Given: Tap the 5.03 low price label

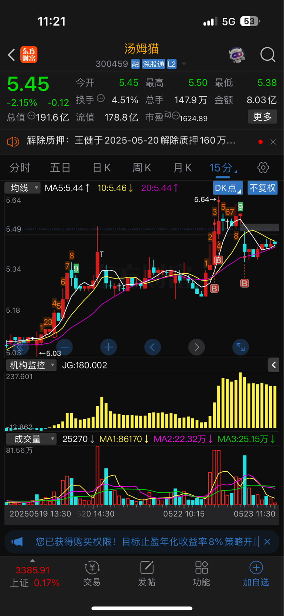Looking at the screenshot, I should tap(54, 354).
